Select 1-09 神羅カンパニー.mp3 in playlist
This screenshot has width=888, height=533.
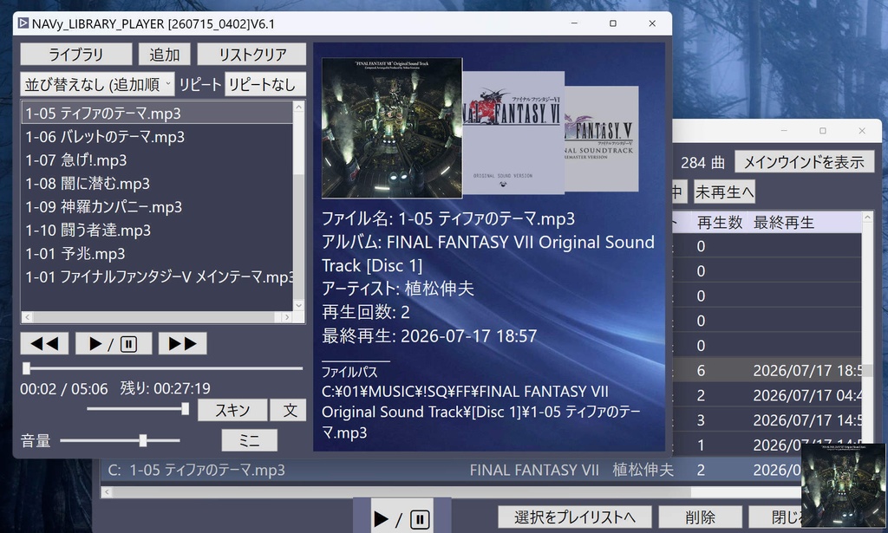[157, 206]
